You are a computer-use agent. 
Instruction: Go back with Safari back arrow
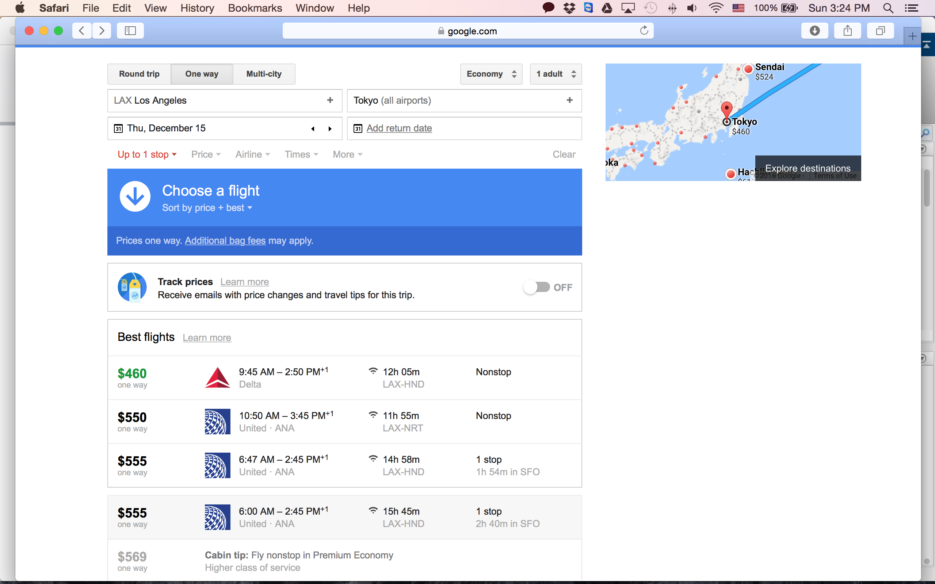tap(82, 31)
